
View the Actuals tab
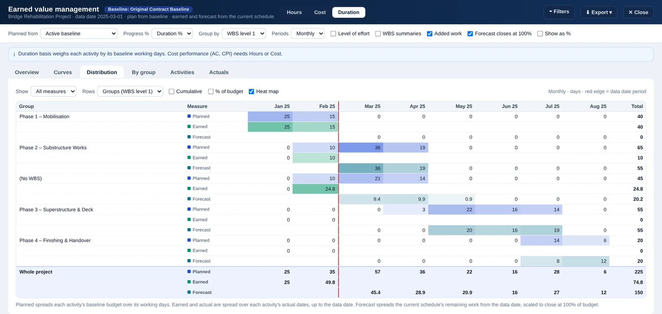pyautogui.click(x=219, y=72)
